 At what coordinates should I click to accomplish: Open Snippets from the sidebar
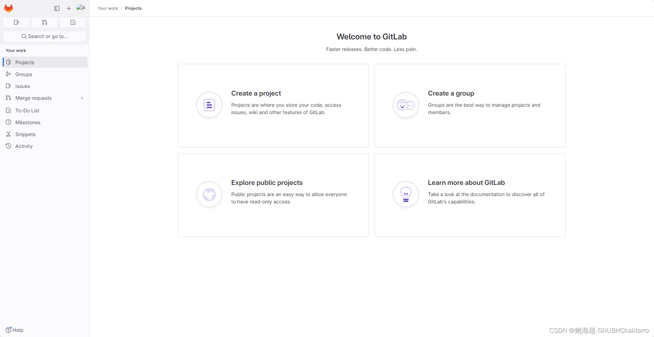[45, 134]
